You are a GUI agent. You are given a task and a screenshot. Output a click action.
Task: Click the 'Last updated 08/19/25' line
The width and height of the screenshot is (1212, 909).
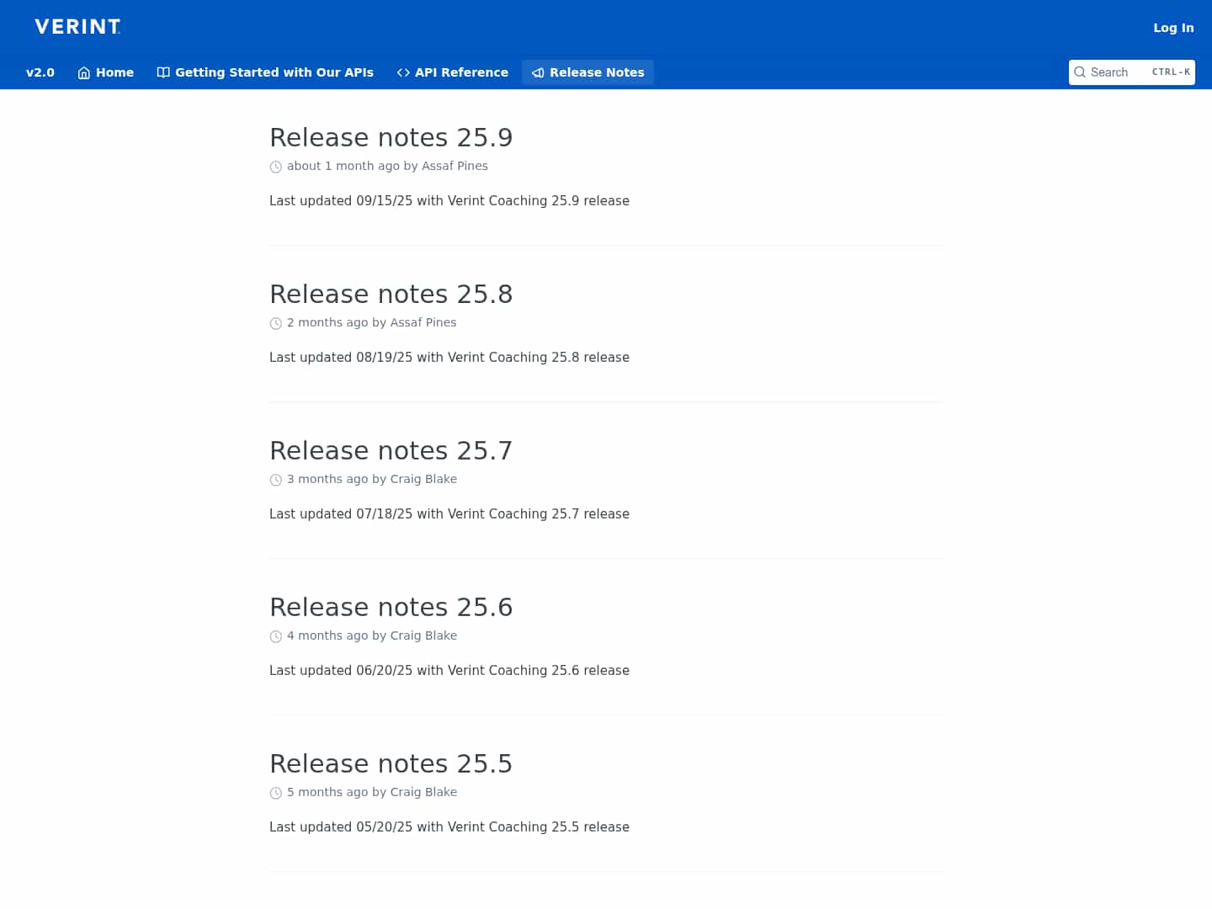pyautogui.click(x=449, y=357)
